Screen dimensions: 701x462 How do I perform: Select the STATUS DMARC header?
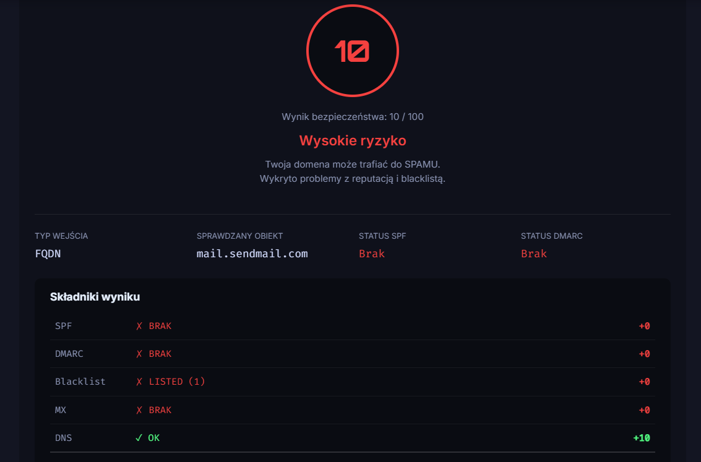[551, 236]
